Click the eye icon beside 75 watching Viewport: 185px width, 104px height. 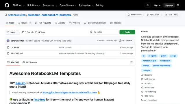pos(142,92)
